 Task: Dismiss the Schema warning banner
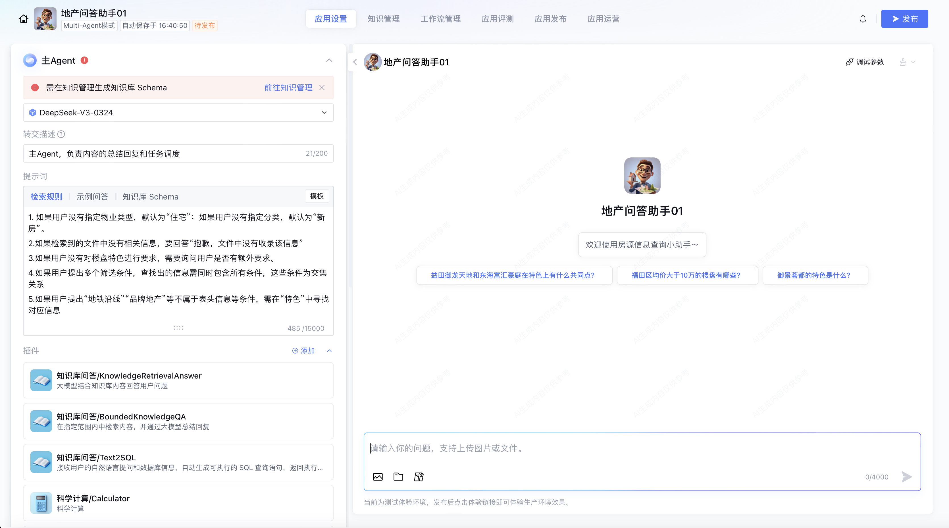coord(322,88)
